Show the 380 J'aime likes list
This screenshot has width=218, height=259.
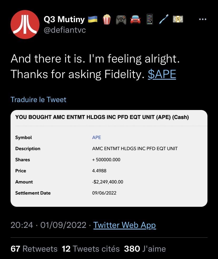pos(145,249)
